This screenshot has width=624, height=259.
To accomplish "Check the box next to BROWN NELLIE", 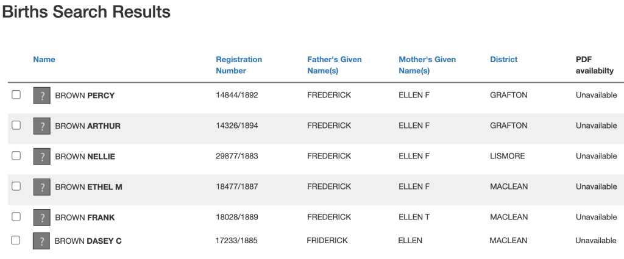I will (x=16, y=156).
